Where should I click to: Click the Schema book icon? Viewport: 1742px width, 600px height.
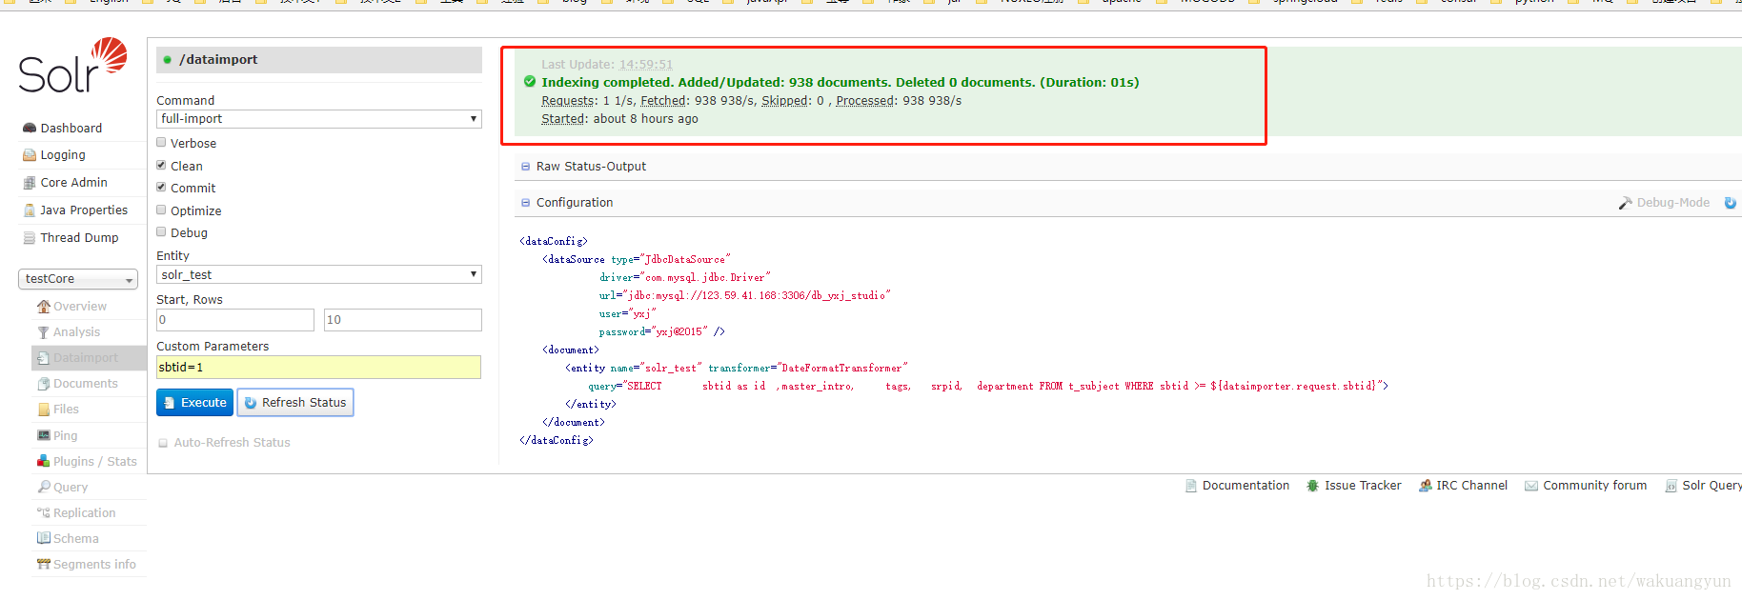44,538
